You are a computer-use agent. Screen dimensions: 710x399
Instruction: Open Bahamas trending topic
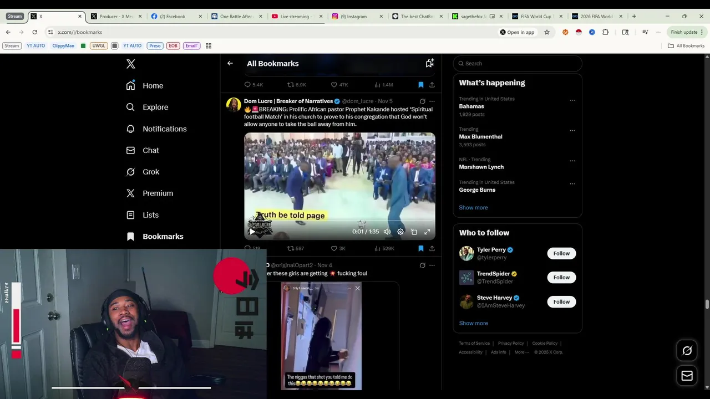pos(471,106)
